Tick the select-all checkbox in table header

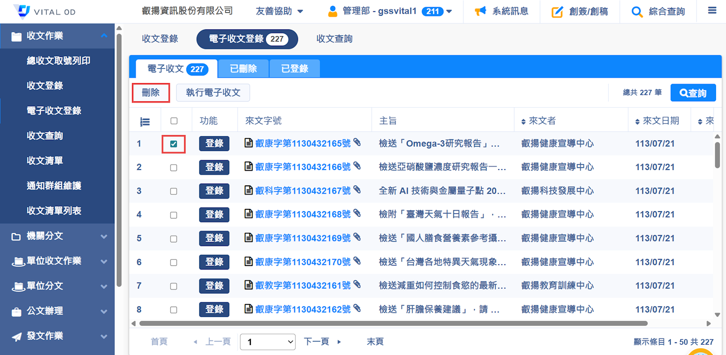[174, 121]
